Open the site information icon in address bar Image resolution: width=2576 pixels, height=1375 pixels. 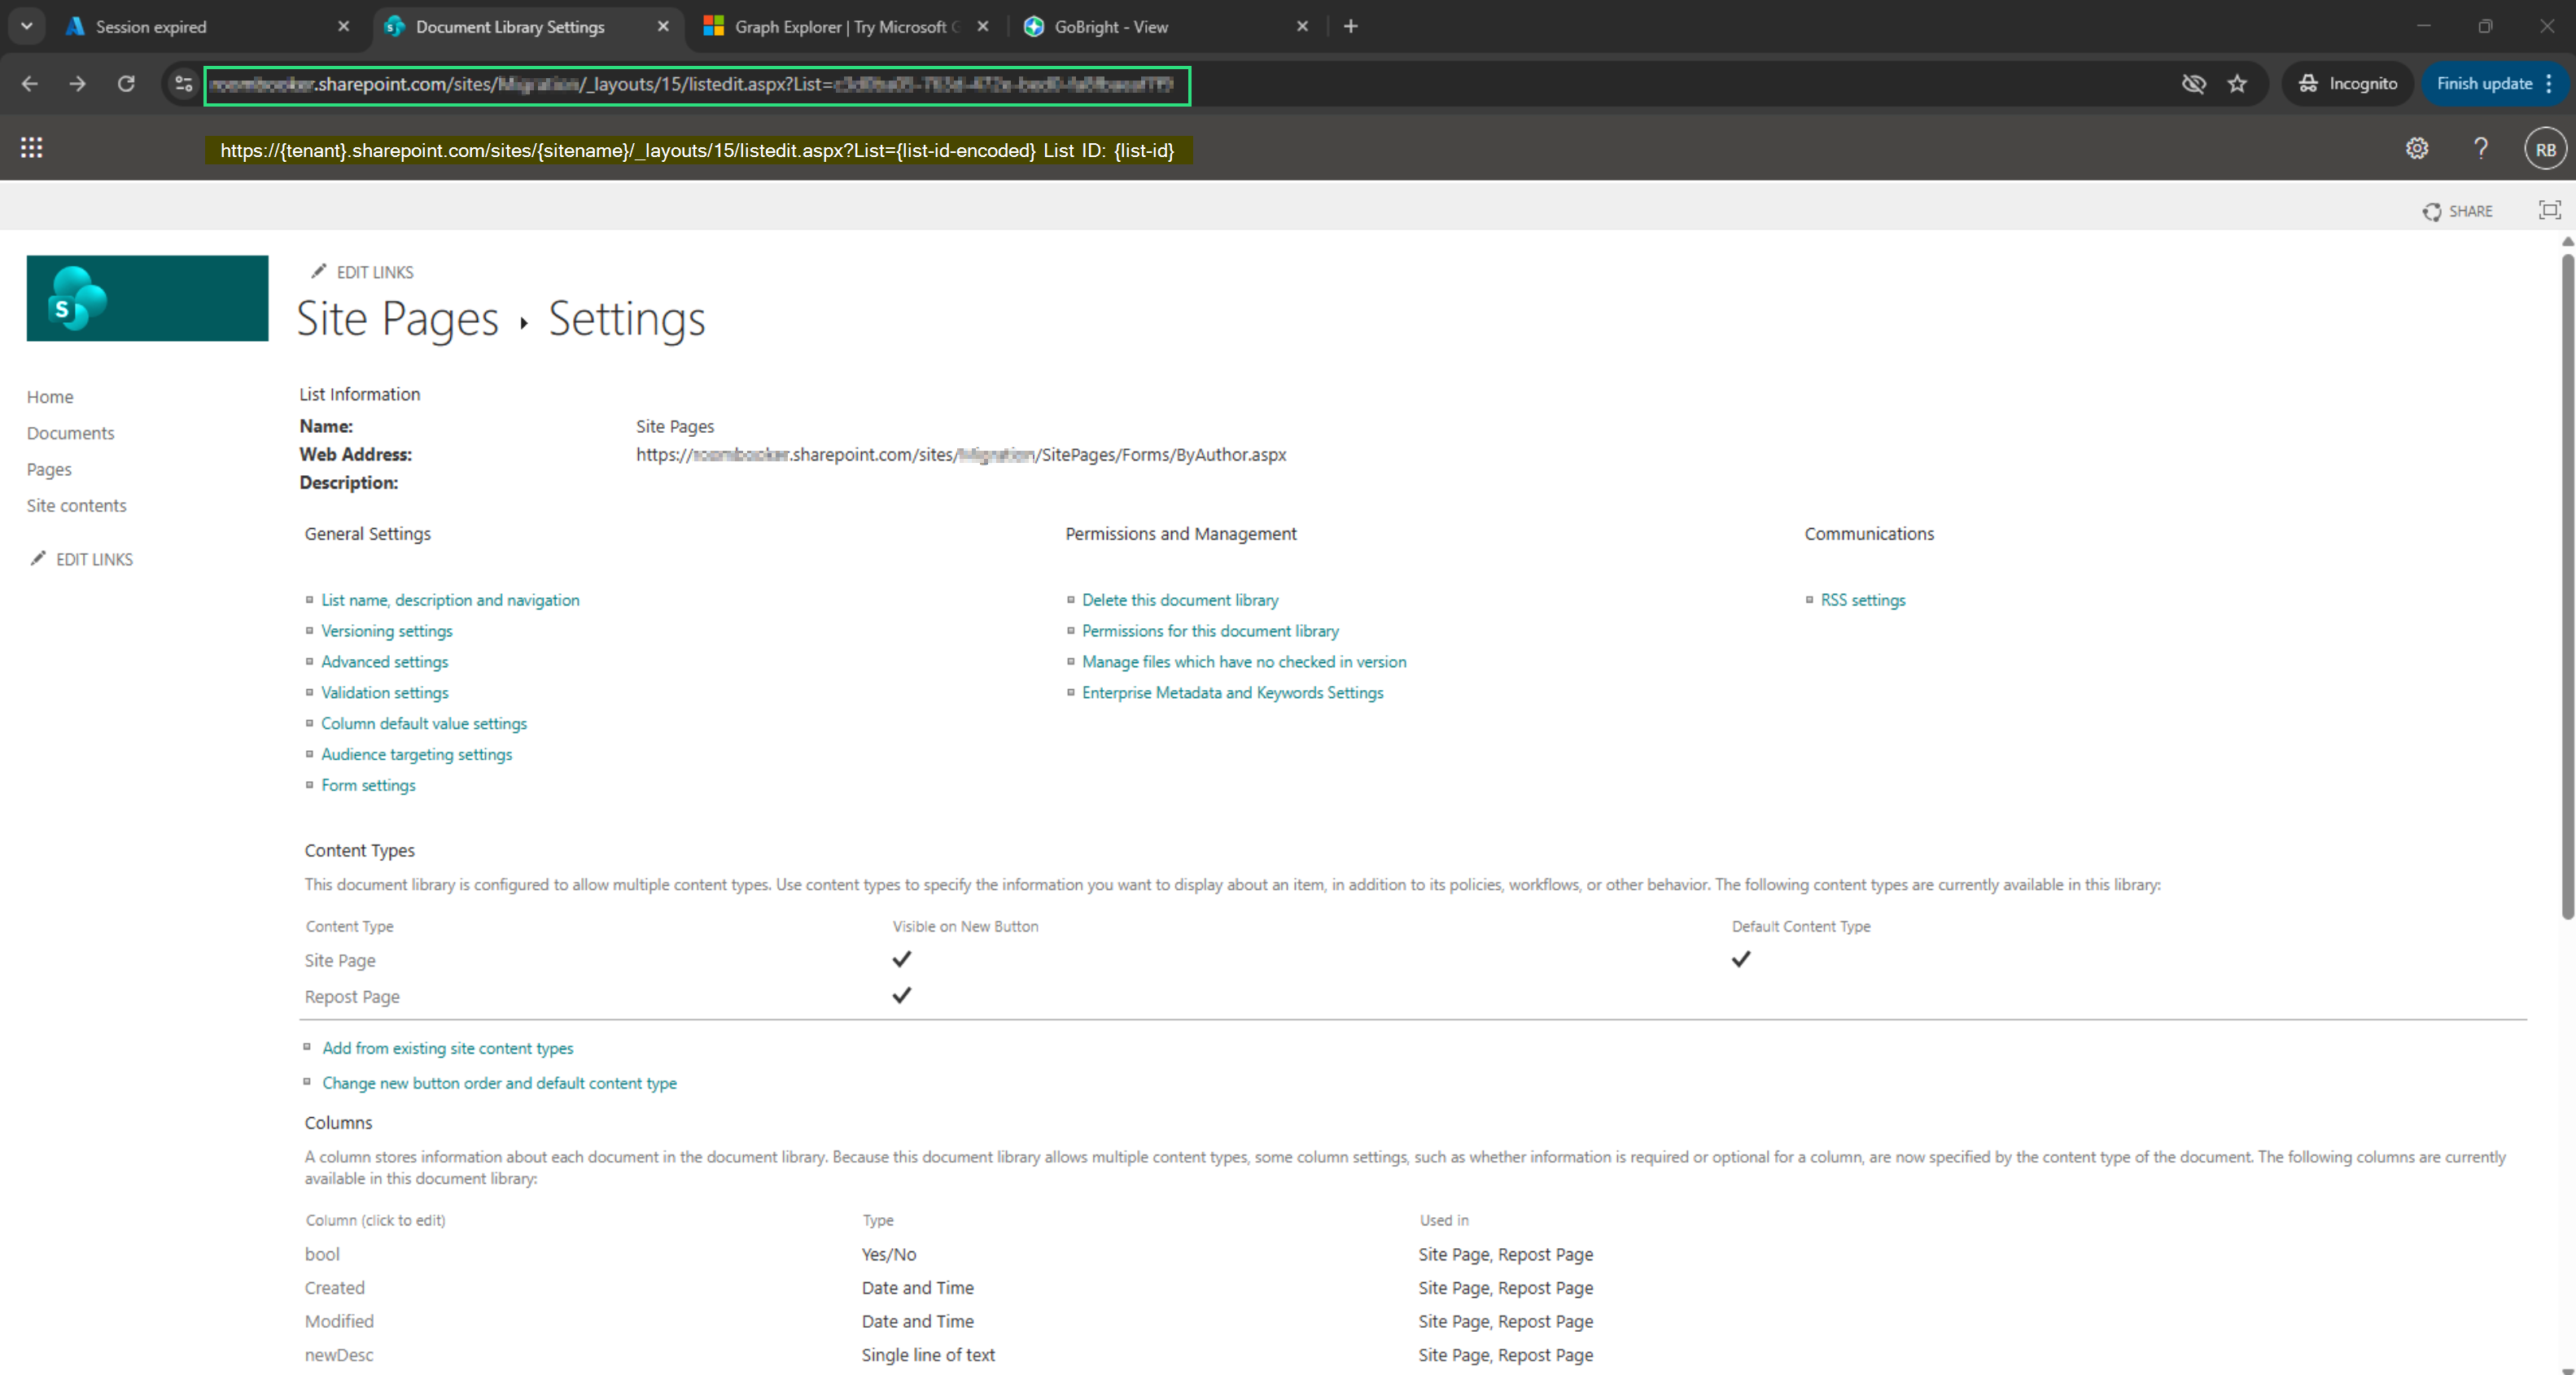coord(183,84)
